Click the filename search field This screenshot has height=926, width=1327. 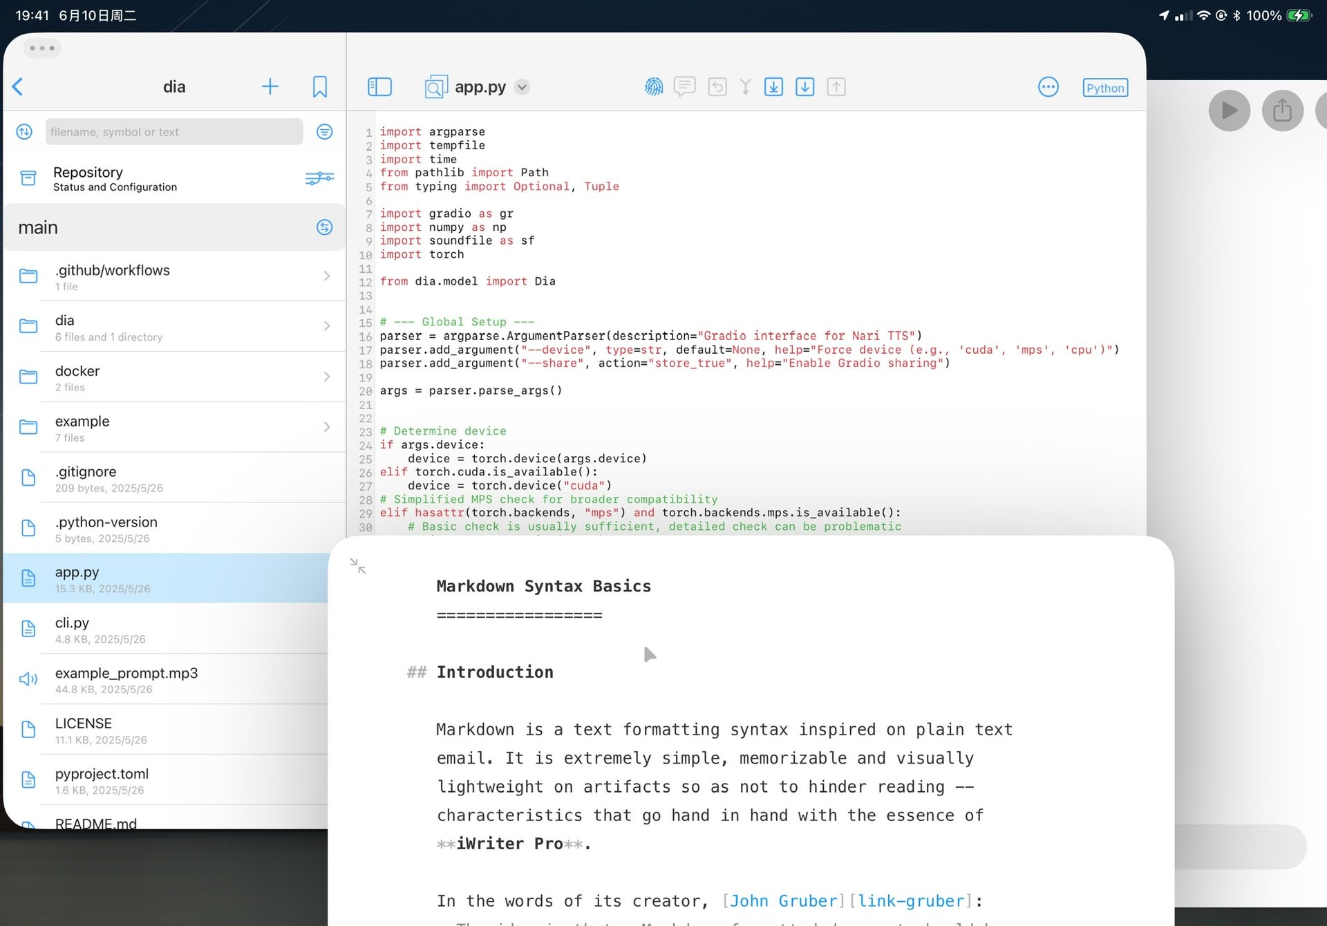point(174,132)
